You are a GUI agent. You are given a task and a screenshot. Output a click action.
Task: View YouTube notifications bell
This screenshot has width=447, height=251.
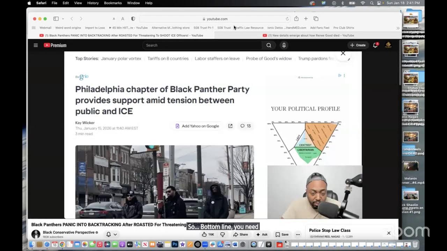tap(375, 45)
